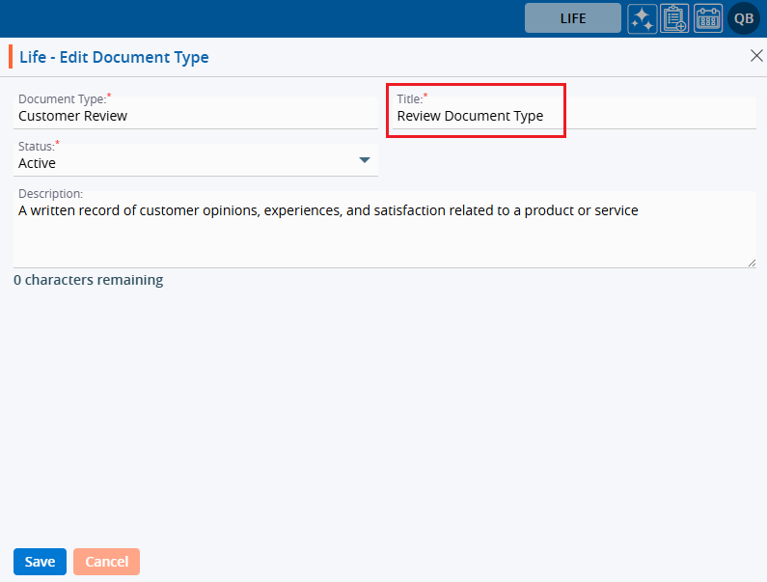Cancel editing the document type
The height and width of the screenshot is (582, 767).
(x=106, y=562)
